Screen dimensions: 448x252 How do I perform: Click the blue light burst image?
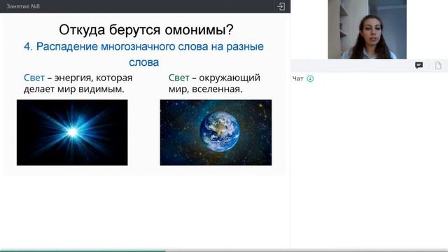pyautogui.click(x=72, y=132)
